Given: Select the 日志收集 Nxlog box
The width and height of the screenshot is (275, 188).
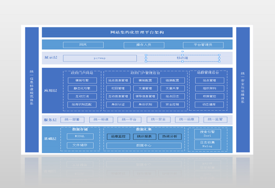Looking at the screenshot, I should pyautogui.click(x=207, y=144).
